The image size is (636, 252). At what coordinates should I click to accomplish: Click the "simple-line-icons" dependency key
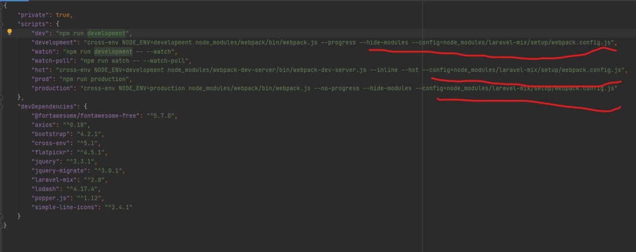pos(65,207)
